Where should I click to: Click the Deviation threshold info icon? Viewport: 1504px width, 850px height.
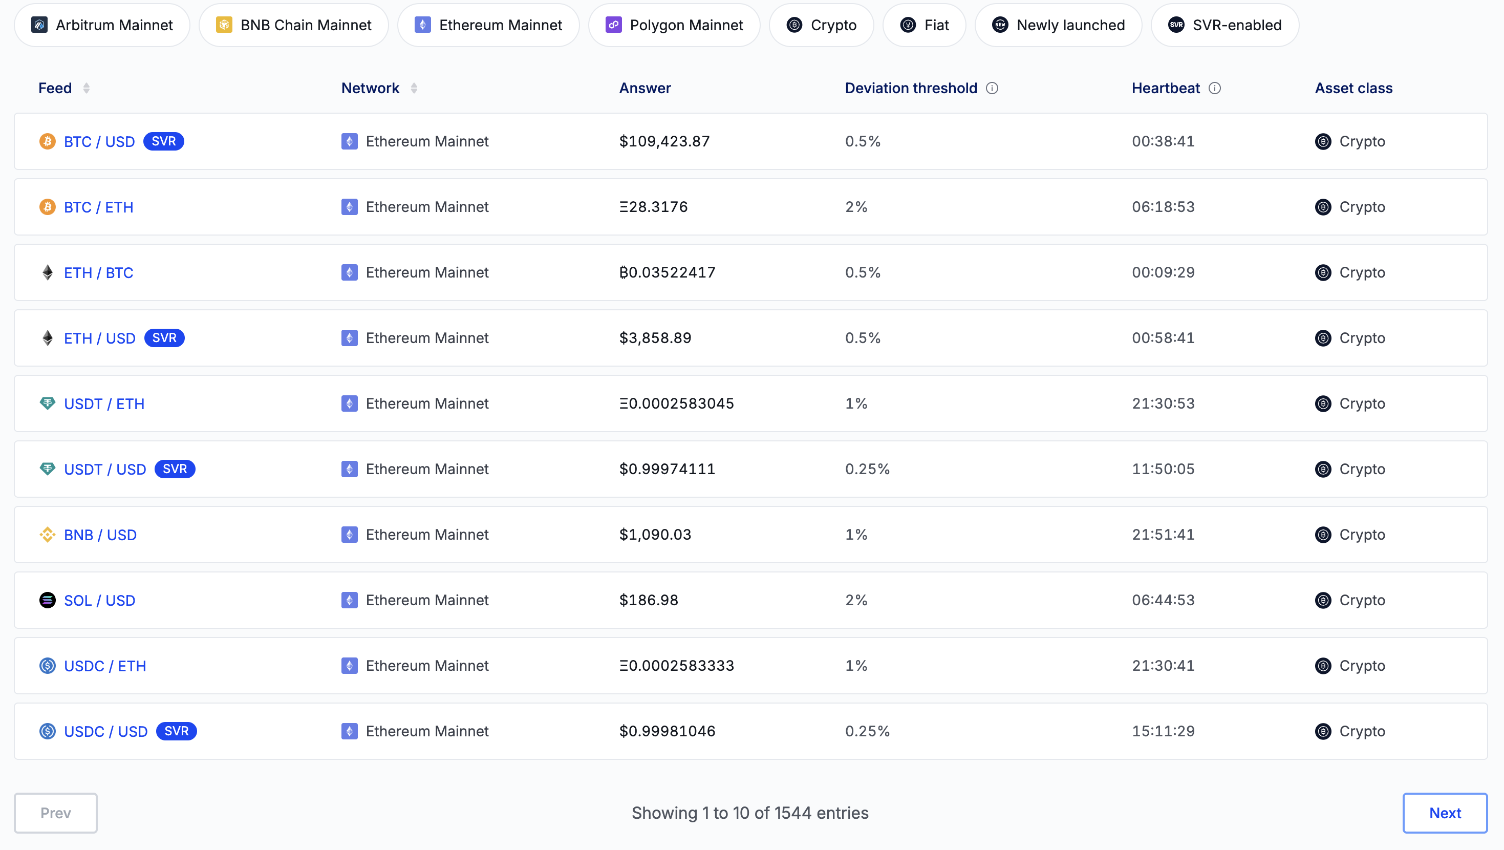(x=992, y=88)
